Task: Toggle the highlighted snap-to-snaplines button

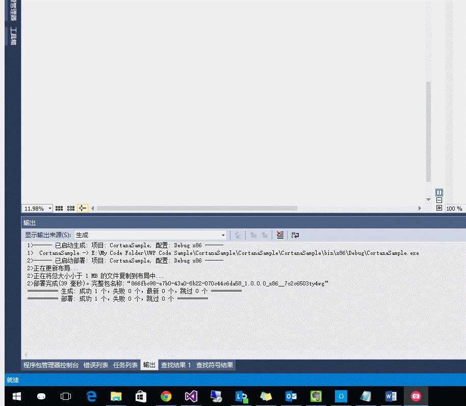Action: pos(82,209)
